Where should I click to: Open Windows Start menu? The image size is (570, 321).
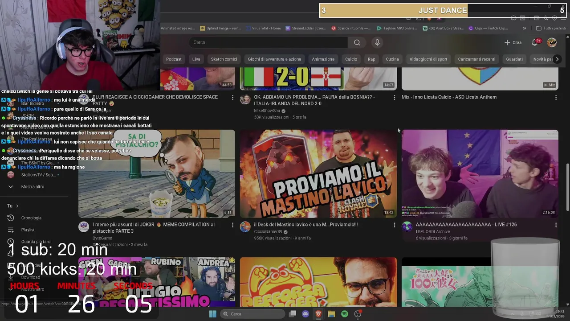click(x=213, y=314)
